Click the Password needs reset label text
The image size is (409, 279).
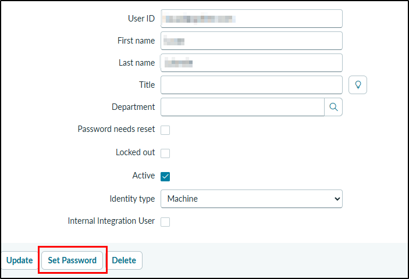(x=116, y=129)
